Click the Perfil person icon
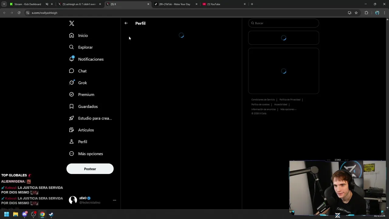Image resolution: width=389 pixels, height=219 pixels. pyautogui.click(x=71, y=142)
